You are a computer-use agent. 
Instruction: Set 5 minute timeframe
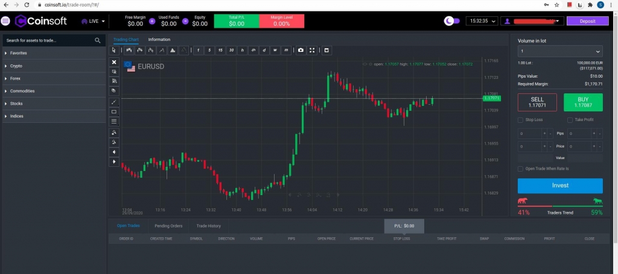(209, 51)
